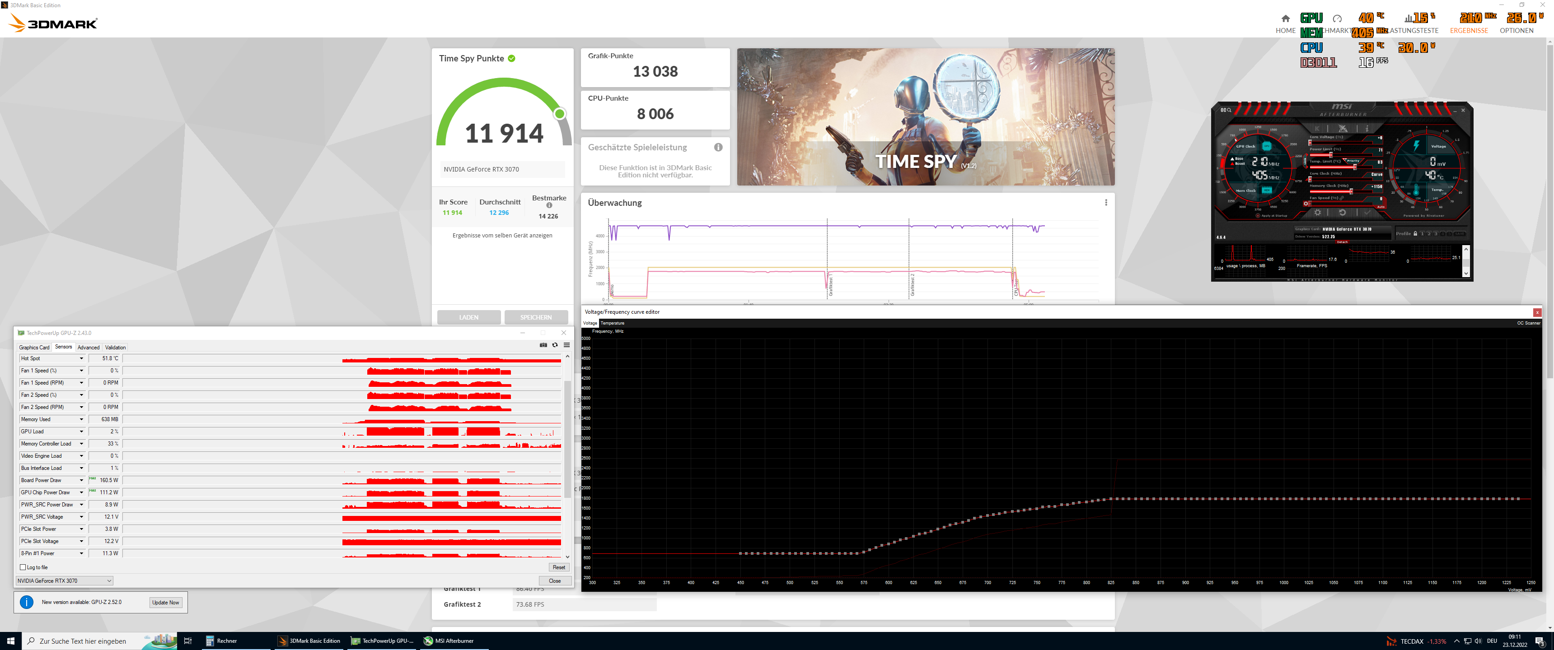Expand the GPU Load sensor dropdown
Image resolution: width=1554 pixels, height=650 pixels.
point(81,432)
